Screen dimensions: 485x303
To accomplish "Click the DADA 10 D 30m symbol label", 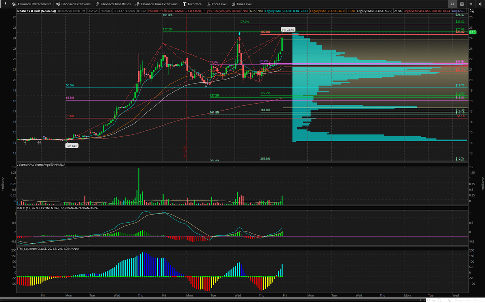I will 36,11.
